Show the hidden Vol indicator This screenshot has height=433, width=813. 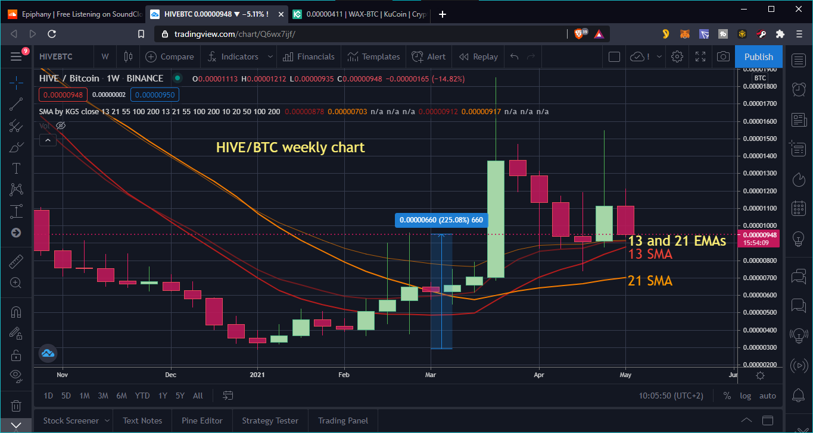[x=60, y=125]
